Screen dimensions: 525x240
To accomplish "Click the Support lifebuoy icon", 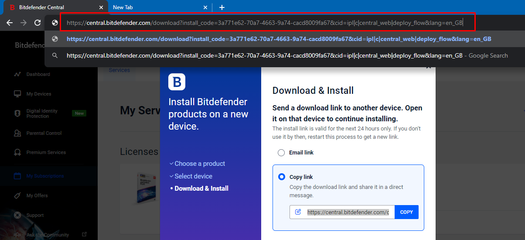I will pos(17,215).
